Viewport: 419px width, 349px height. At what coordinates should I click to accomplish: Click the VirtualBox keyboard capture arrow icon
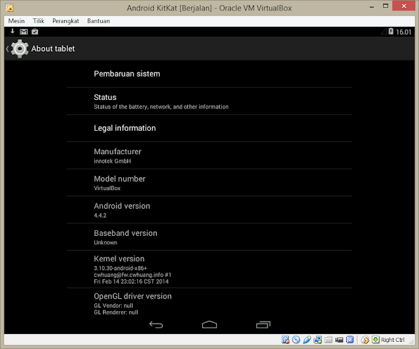tap(375, 339)
